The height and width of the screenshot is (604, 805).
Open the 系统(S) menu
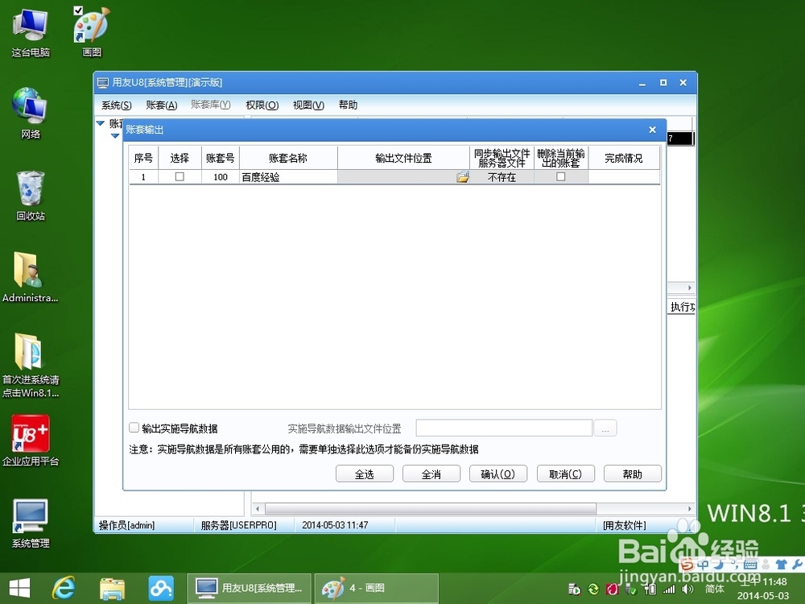[117, 105]
